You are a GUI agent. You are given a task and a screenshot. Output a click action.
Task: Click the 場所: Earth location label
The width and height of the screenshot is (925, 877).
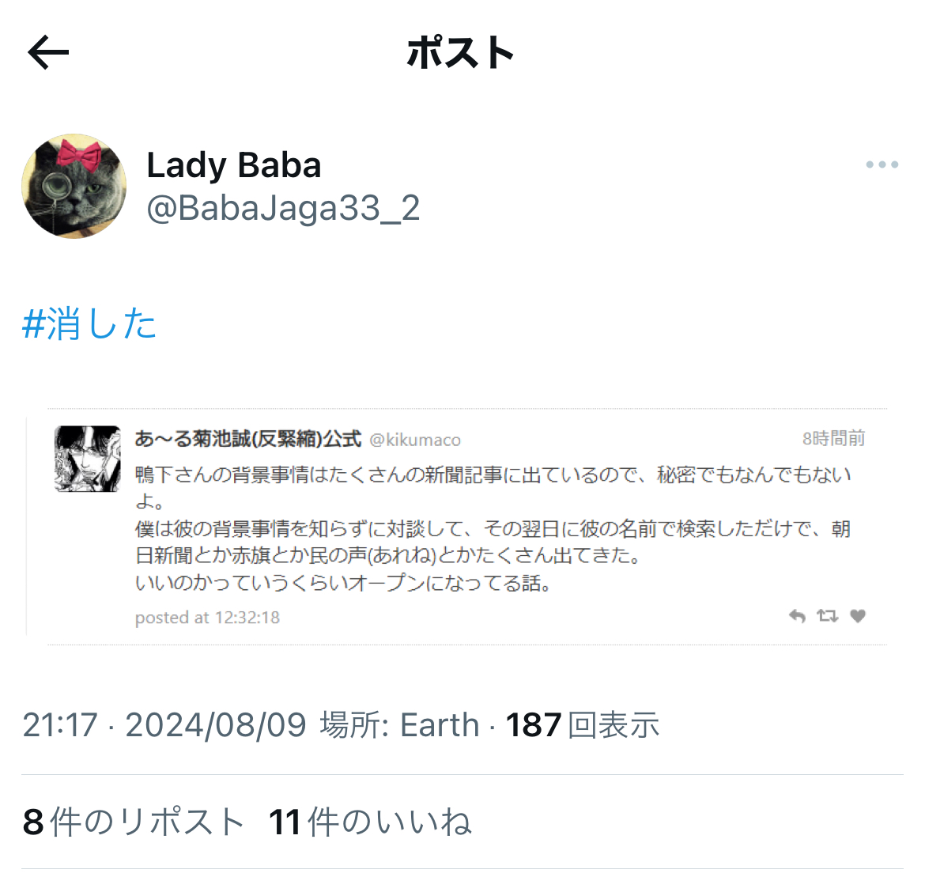point(399,724)
